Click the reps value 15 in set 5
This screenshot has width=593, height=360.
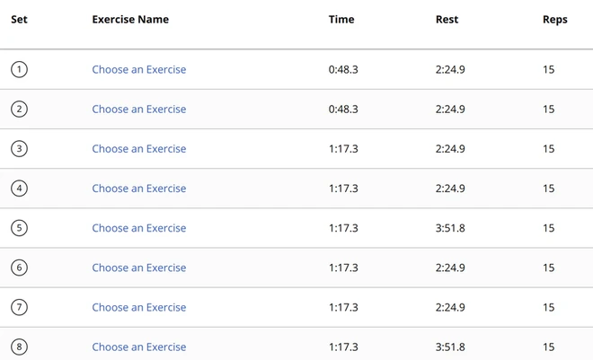(549, 228)
